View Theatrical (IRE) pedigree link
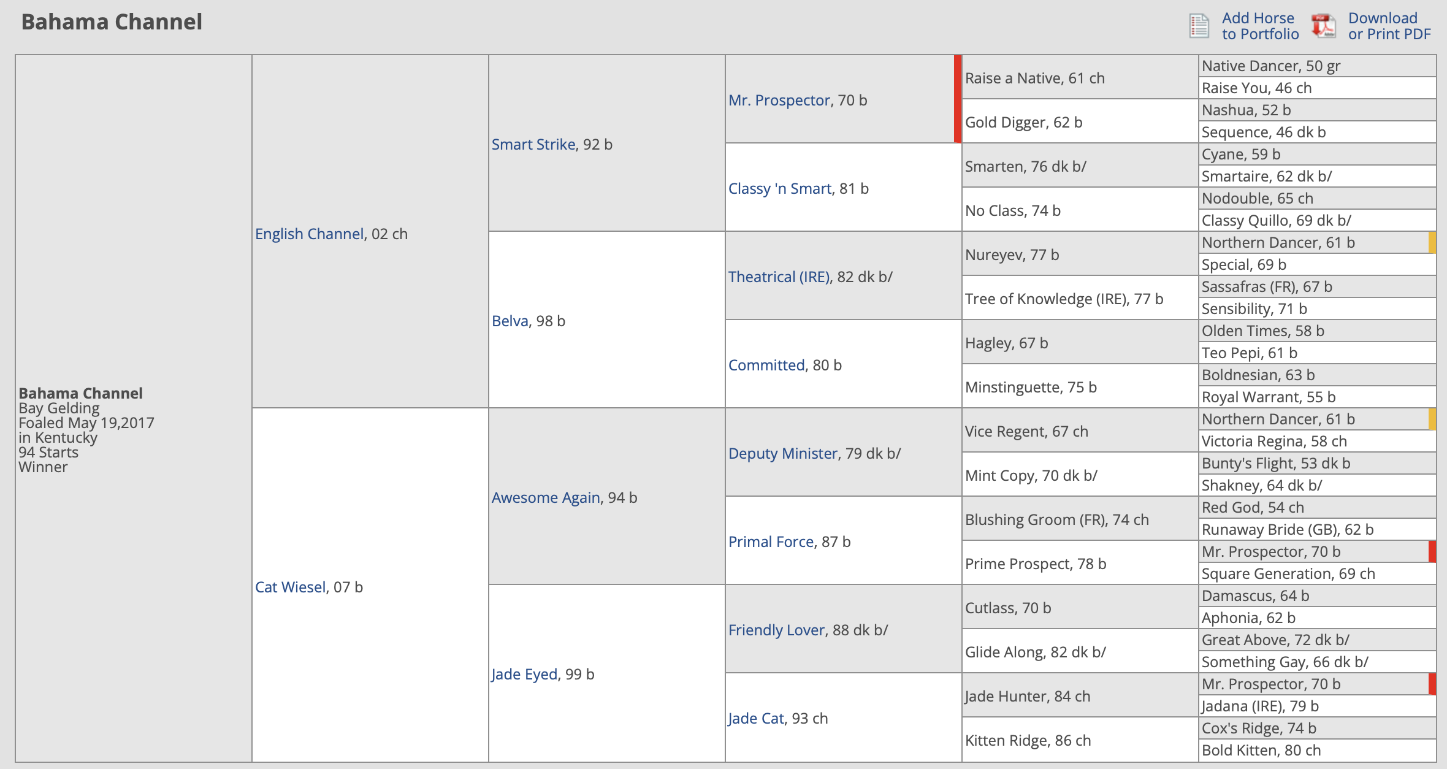Screen dimensions: 1447x769 pos(779,277)
